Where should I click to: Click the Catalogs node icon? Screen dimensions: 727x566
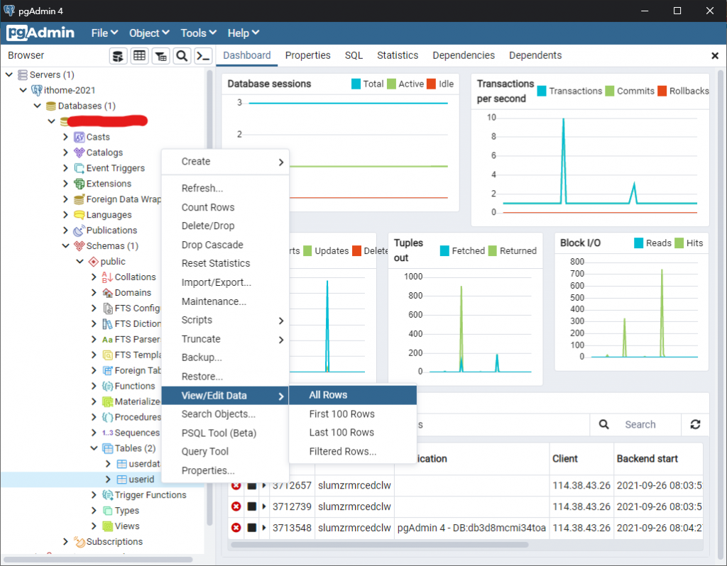pos(80,152)
